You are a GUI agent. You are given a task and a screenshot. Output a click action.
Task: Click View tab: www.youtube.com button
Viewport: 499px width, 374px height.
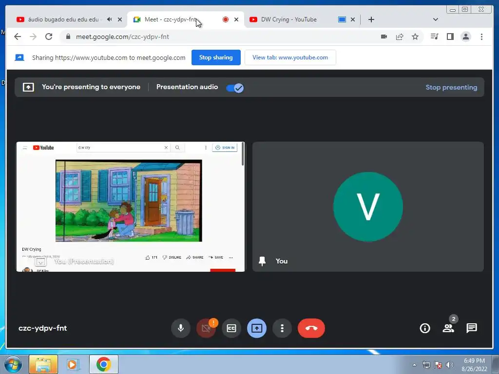coord(290,57)
